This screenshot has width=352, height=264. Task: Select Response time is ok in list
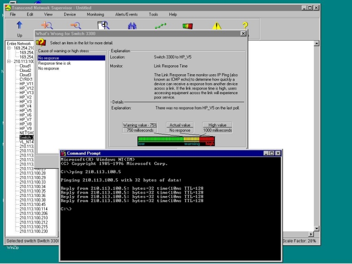click(x=55, y=63)
